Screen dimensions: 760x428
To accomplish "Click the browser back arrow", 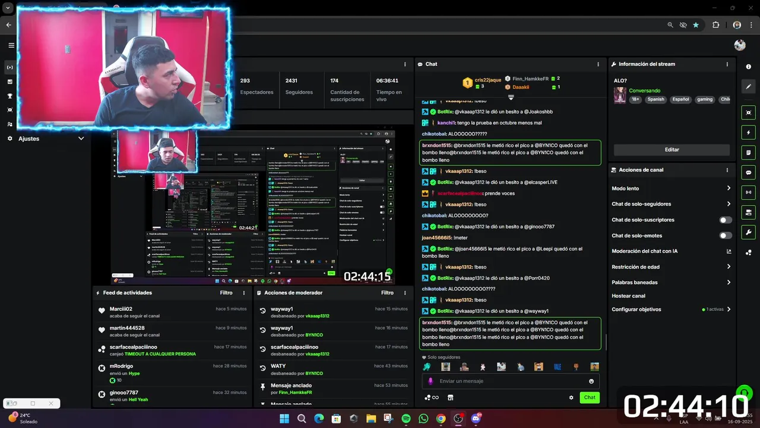I will [x=9, y=25].
